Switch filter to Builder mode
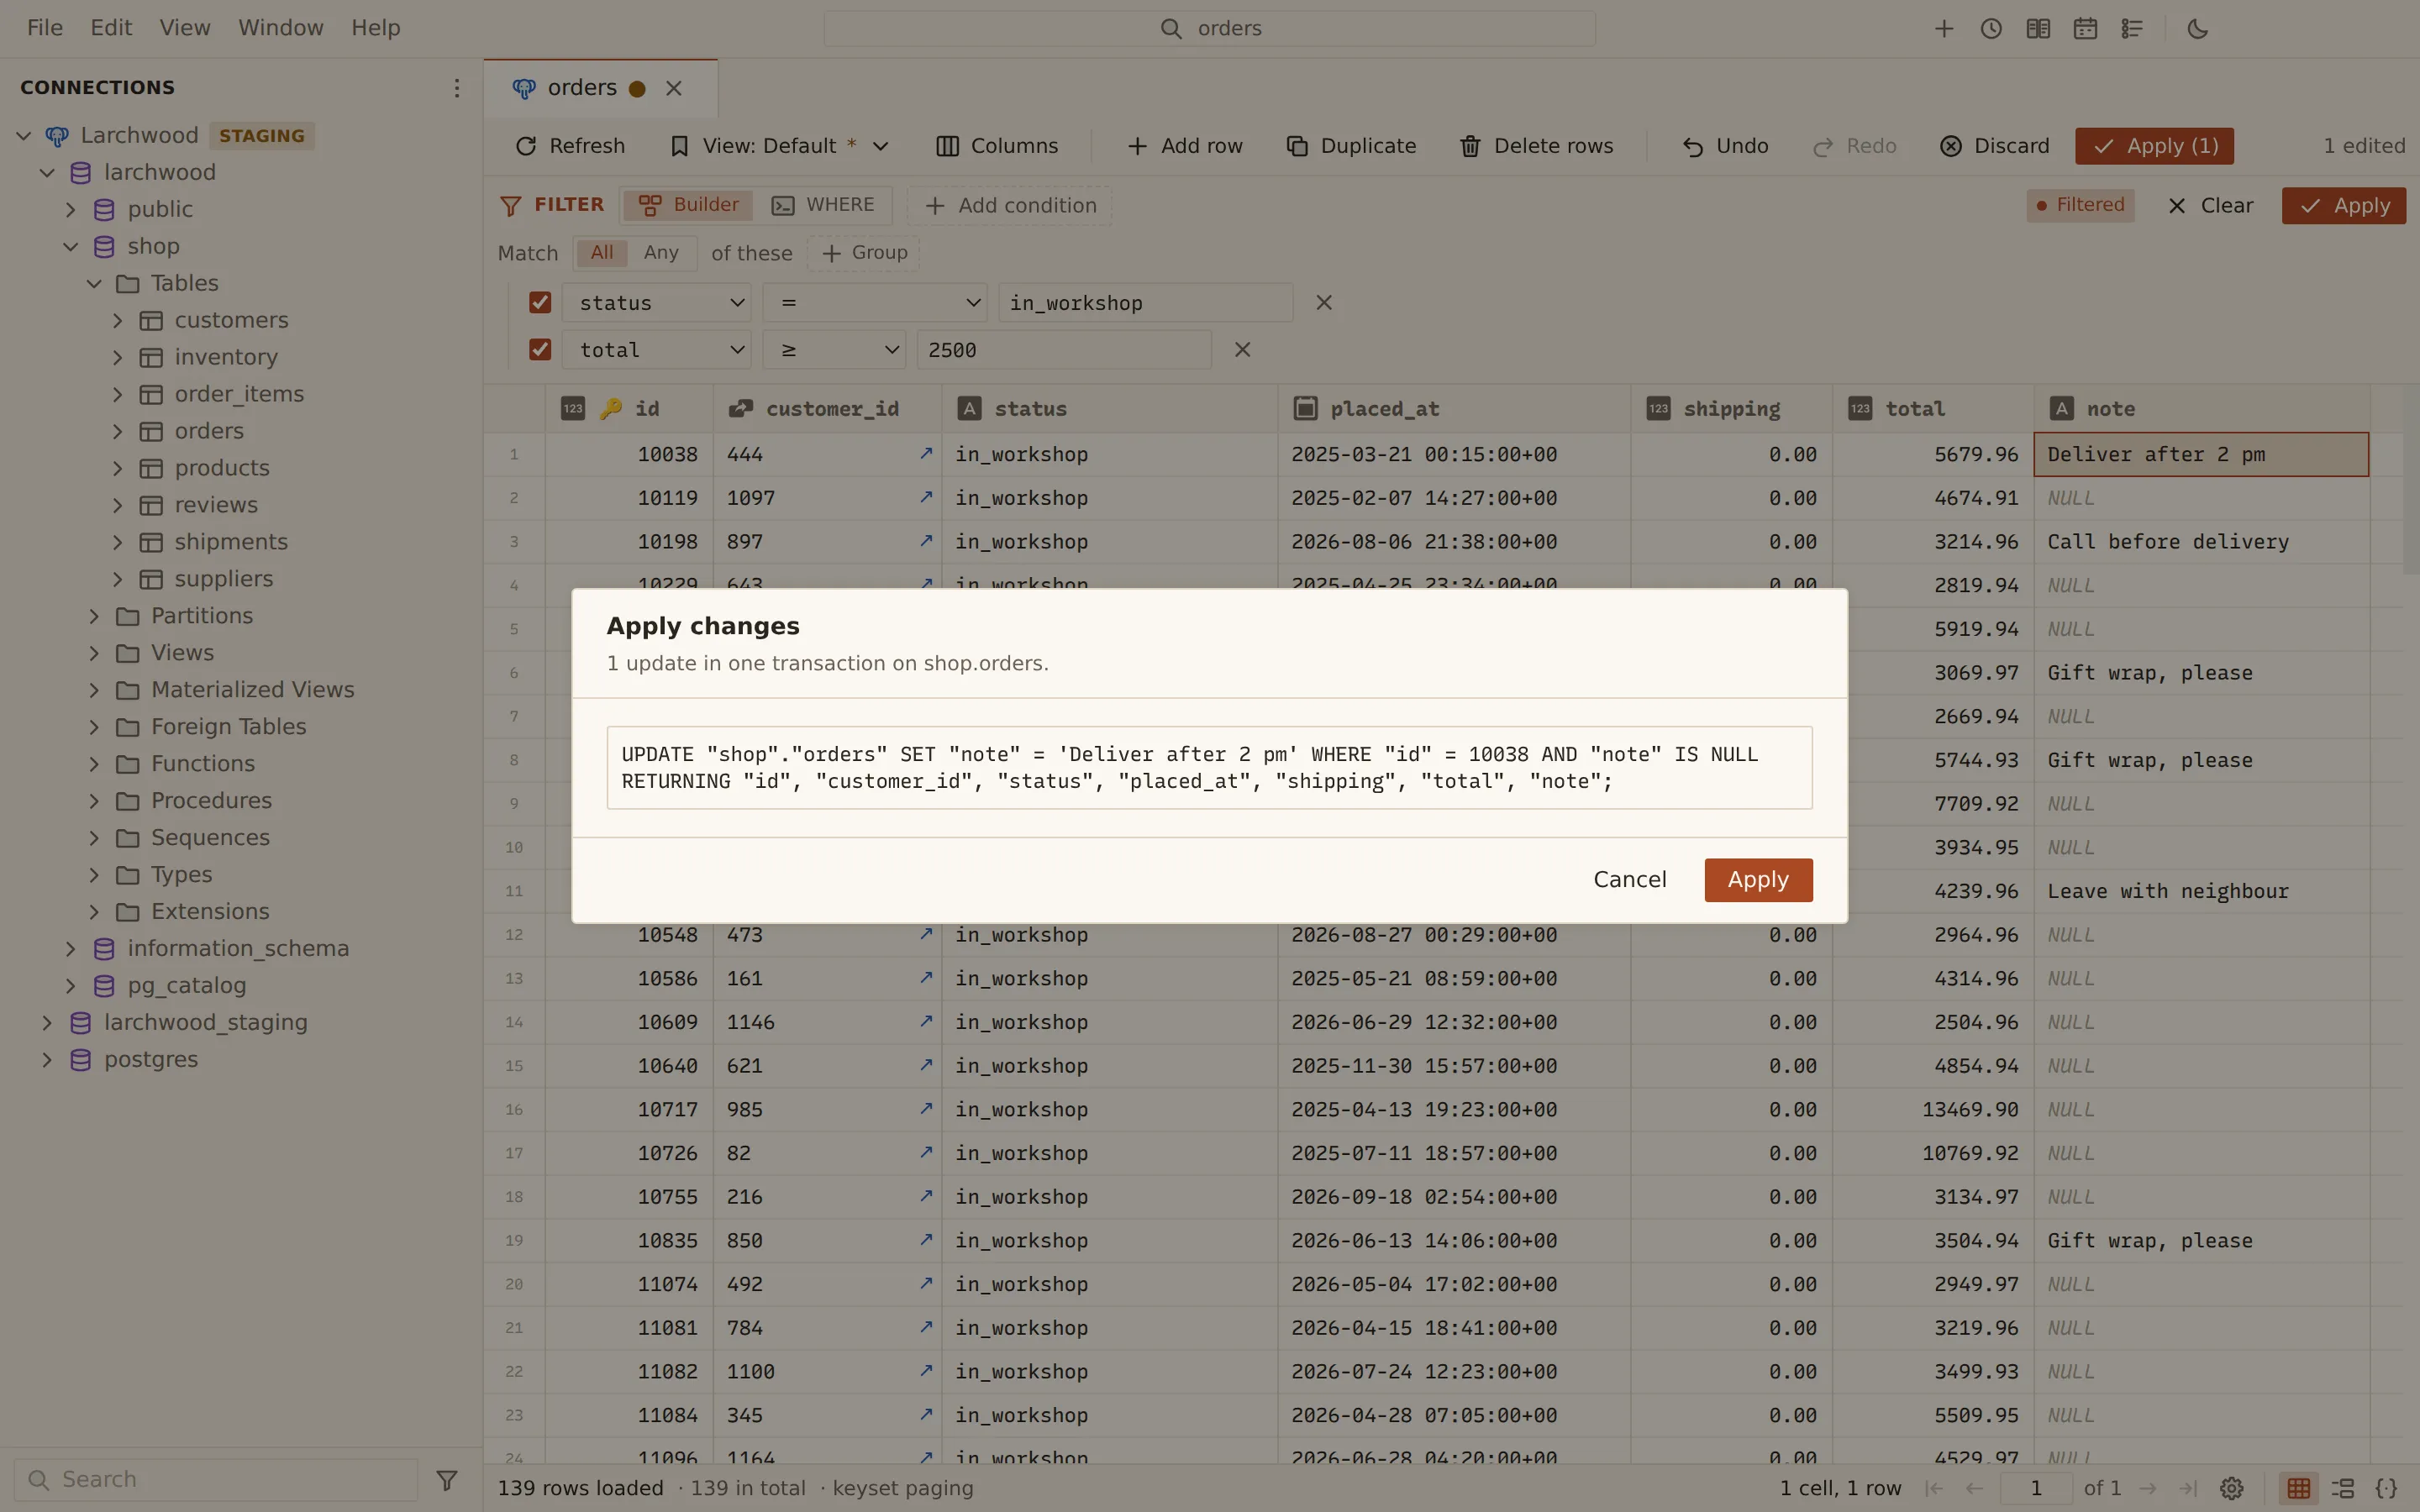This screenshot has height=1512, width=2420. 689,205
